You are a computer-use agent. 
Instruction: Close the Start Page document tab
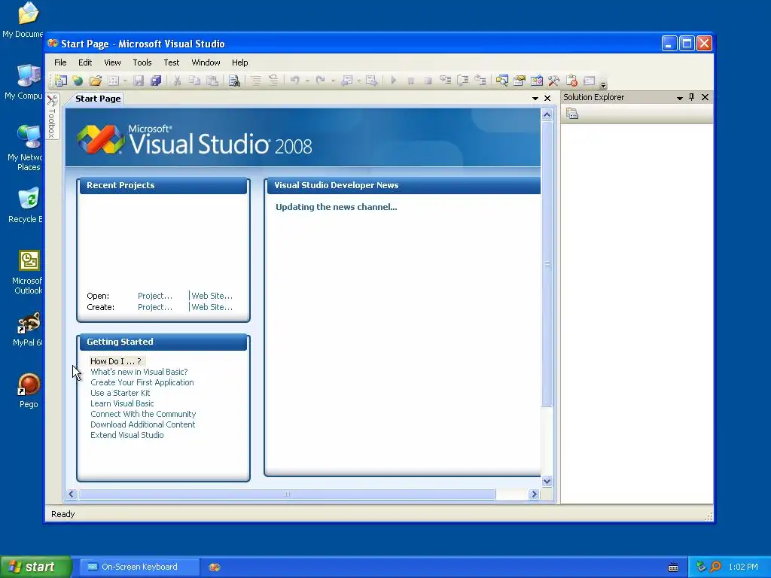pos(547,99)
